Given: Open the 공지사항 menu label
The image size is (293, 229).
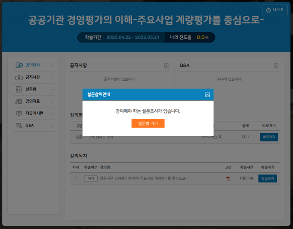Looking at the screenshot, I should tap(33, 78).
